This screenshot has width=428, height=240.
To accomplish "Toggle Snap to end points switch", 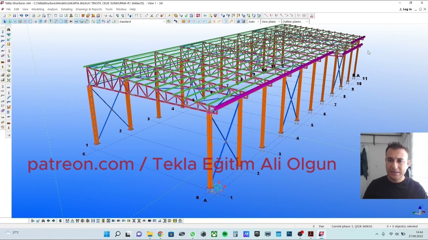I will point(188,21).
